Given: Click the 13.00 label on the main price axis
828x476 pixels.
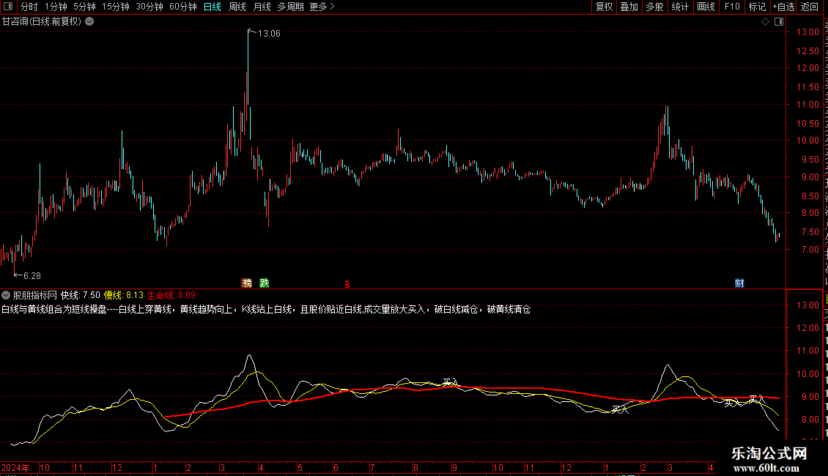Looking at the screenshot, I should (807, 32).
